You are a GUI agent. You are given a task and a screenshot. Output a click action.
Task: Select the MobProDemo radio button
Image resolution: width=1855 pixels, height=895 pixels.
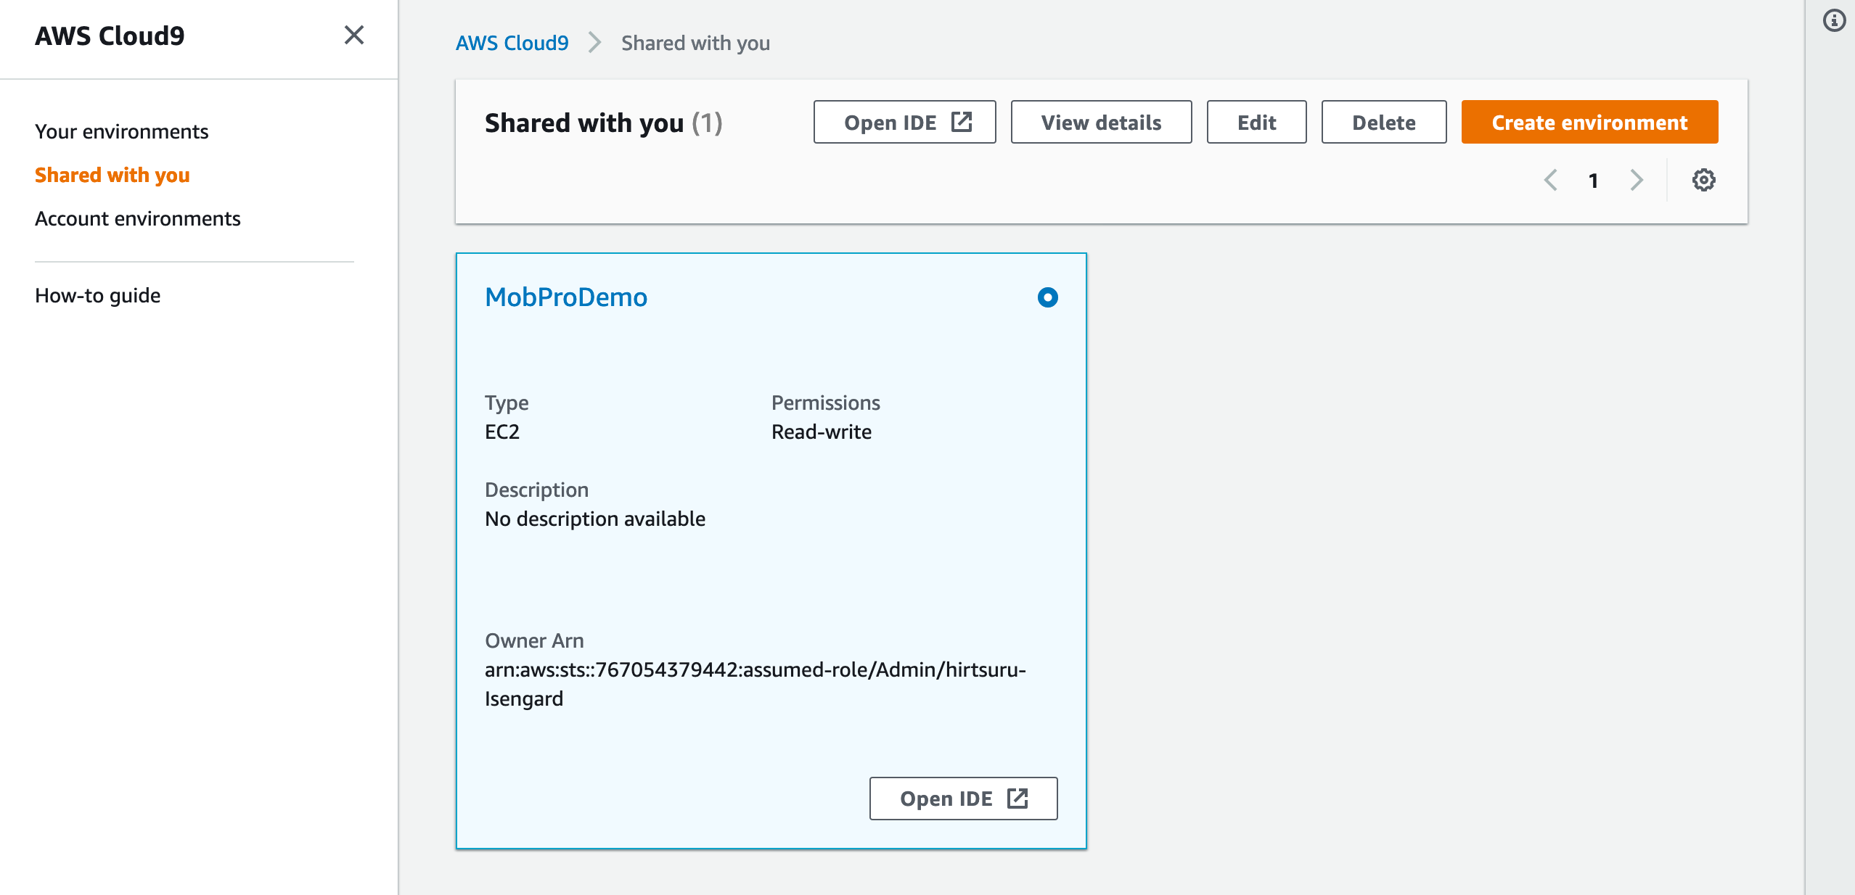tap(1047, 297)
